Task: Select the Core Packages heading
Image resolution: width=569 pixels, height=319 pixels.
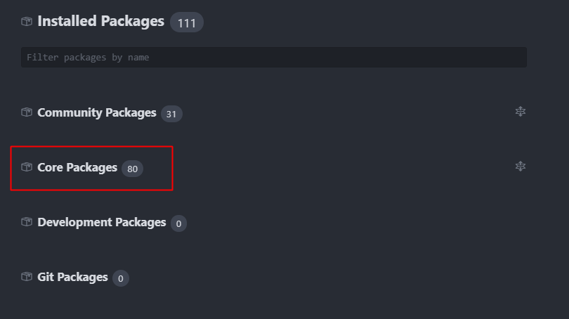Action: [x=77, y=167]
